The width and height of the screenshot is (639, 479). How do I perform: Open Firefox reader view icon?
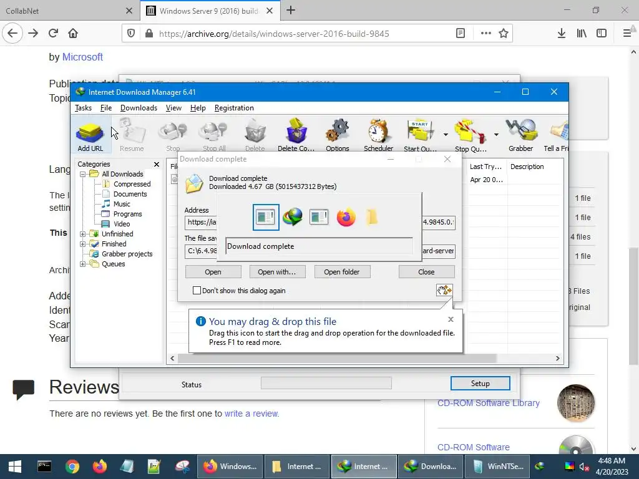coord(461,34)
